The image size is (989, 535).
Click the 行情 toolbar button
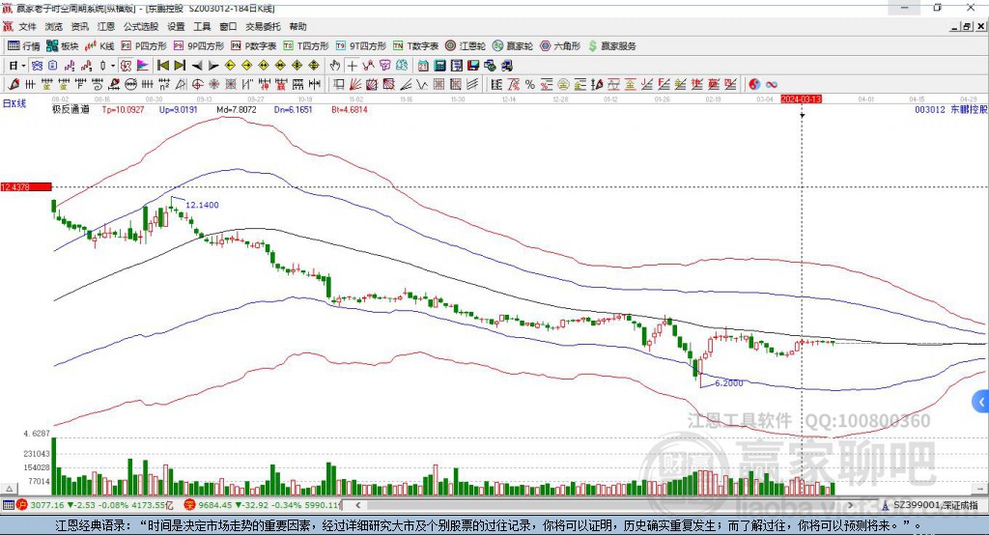tap(23, 46)
